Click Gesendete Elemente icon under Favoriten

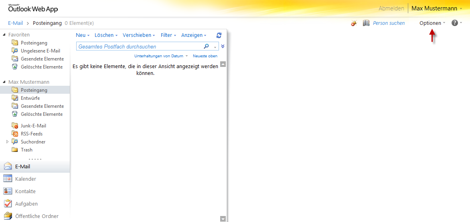(15, 59)
